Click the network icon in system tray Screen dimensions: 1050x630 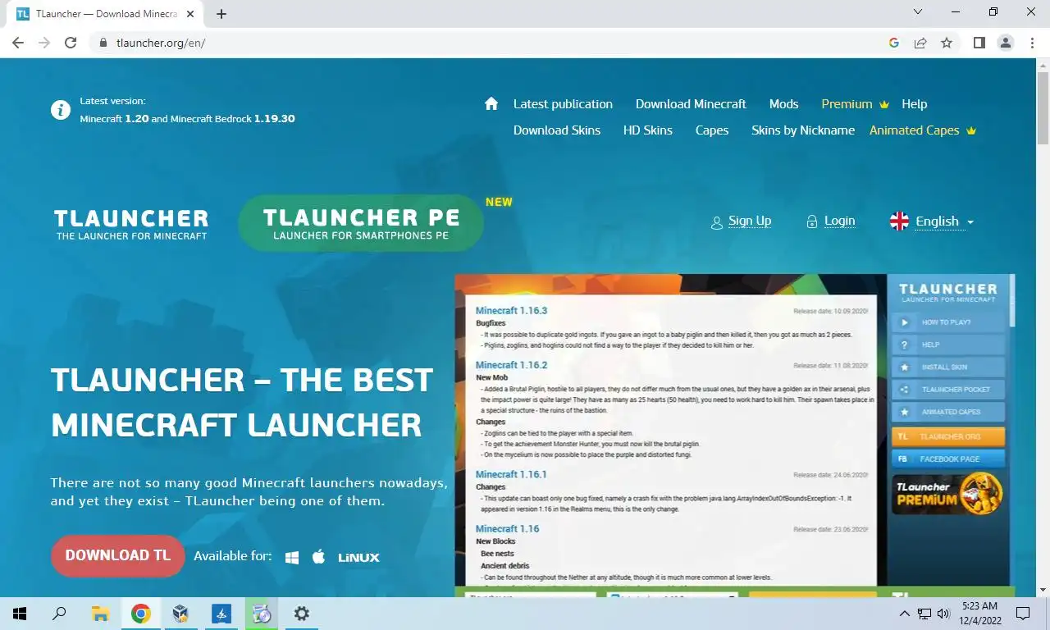[x=924, y=613]
